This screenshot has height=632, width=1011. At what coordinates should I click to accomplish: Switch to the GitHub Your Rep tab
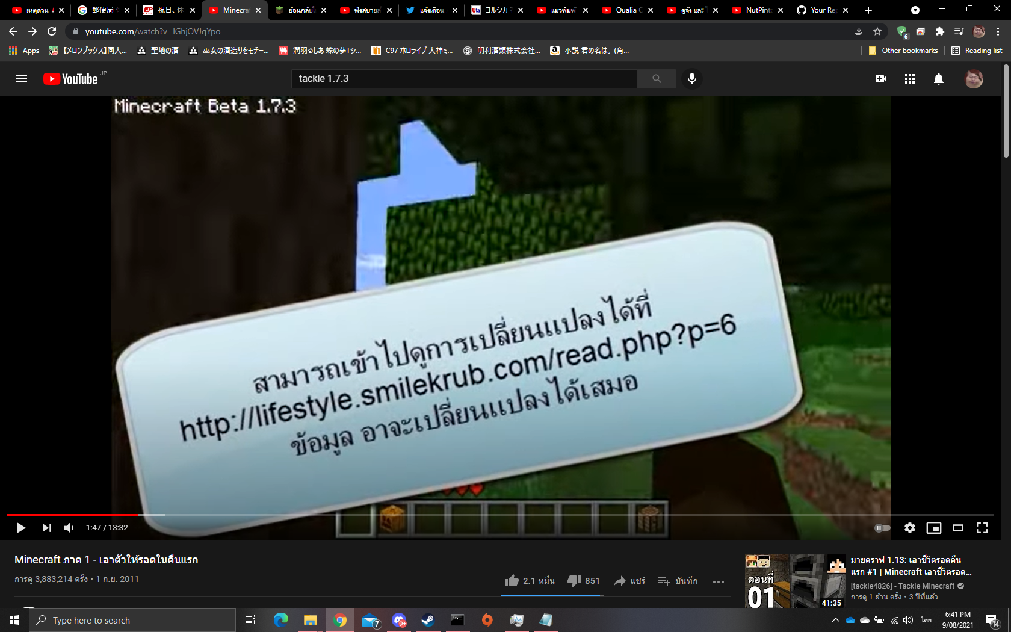822,10
